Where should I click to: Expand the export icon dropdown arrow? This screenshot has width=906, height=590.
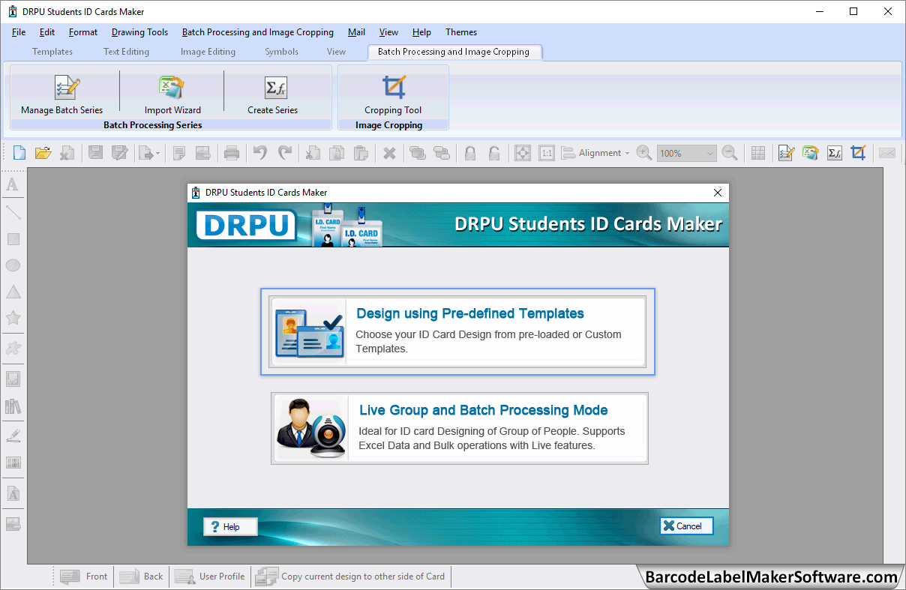(x=157, y=154)
